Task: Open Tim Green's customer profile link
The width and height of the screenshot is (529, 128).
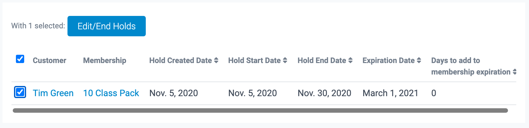Action: pos(53,93)
